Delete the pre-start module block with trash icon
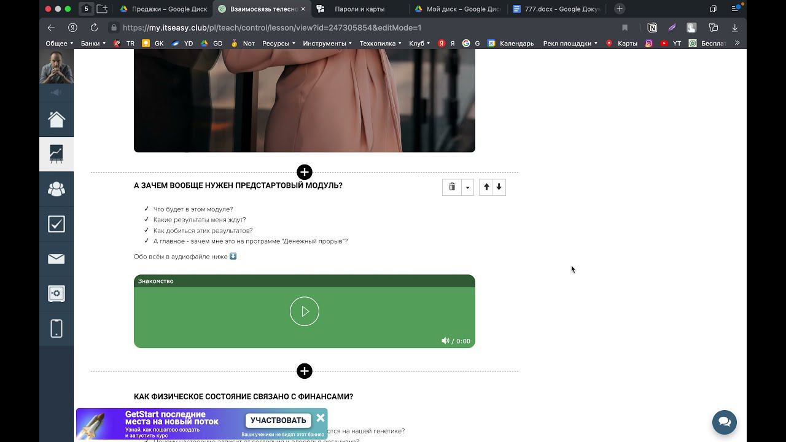Image resolution: width=786 pixels, height=442 pixels. [x=452, y=187]
